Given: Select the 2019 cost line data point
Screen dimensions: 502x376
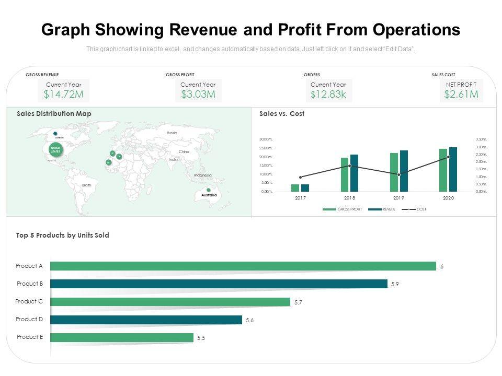Looking at the screenshot, I should coord(399,174).
